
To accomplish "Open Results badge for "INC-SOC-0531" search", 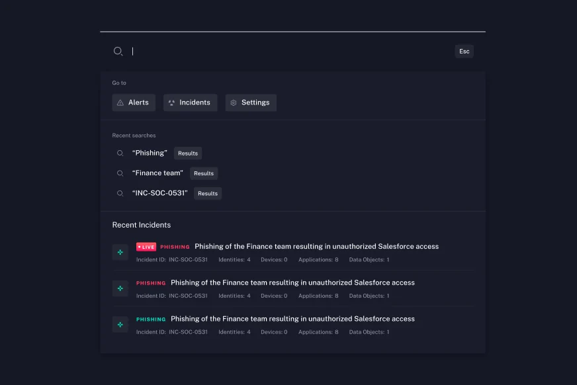I will click(x=208, y=193).
